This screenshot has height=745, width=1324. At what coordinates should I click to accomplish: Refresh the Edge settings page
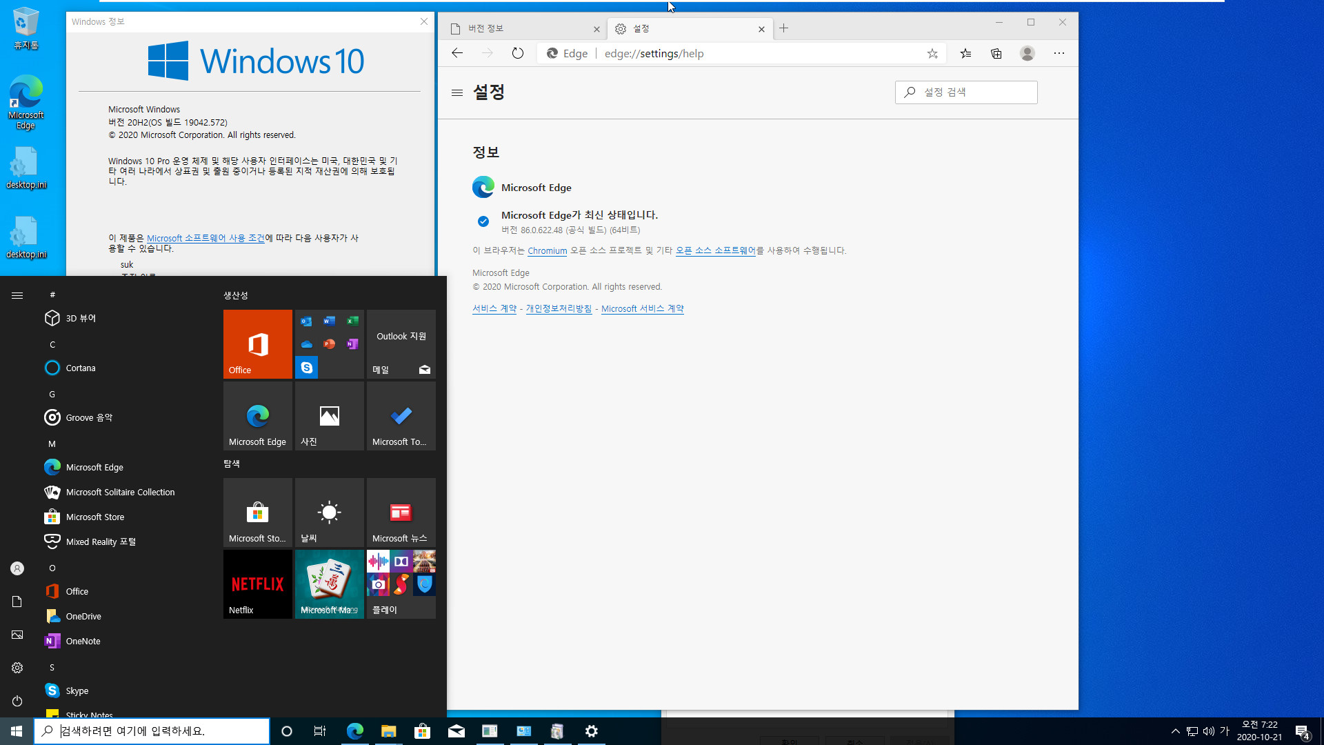click(518, 53)
